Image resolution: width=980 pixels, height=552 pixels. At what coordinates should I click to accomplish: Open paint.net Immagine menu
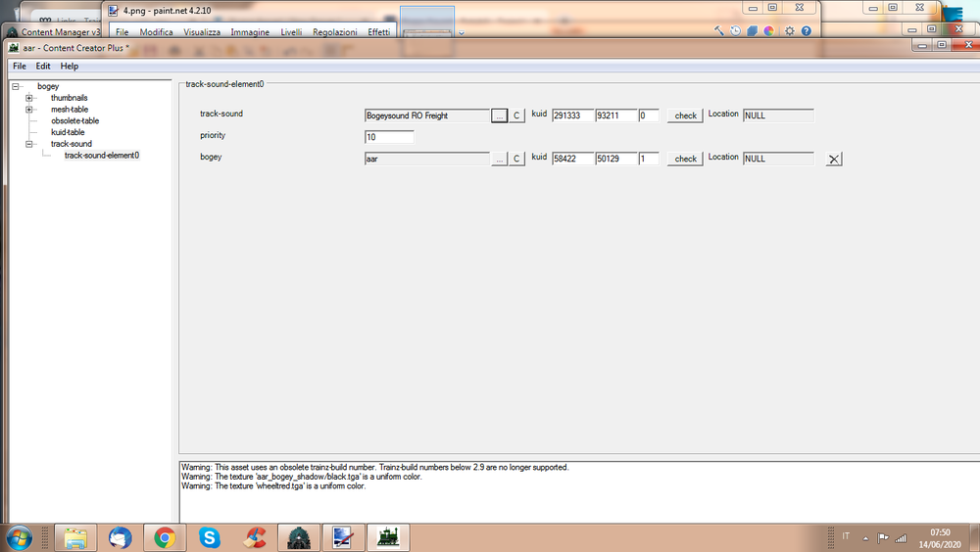pyautogui.click(x=250, y=32)
